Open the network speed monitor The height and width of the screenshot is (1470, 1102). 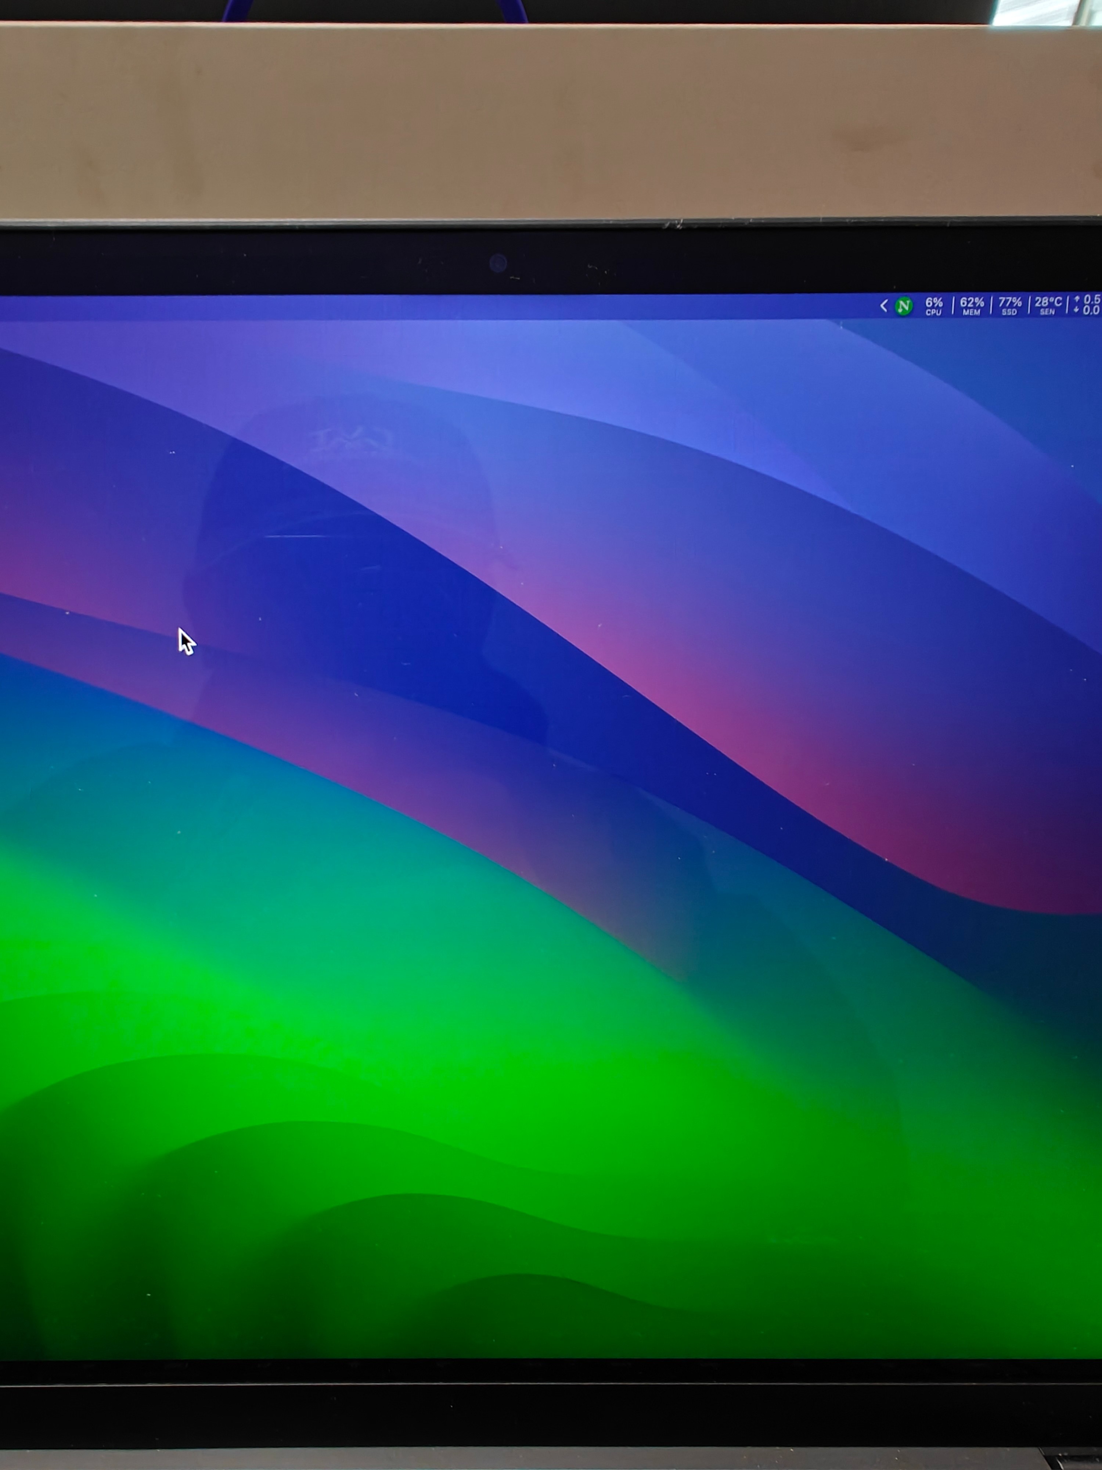click(1088, 305)
